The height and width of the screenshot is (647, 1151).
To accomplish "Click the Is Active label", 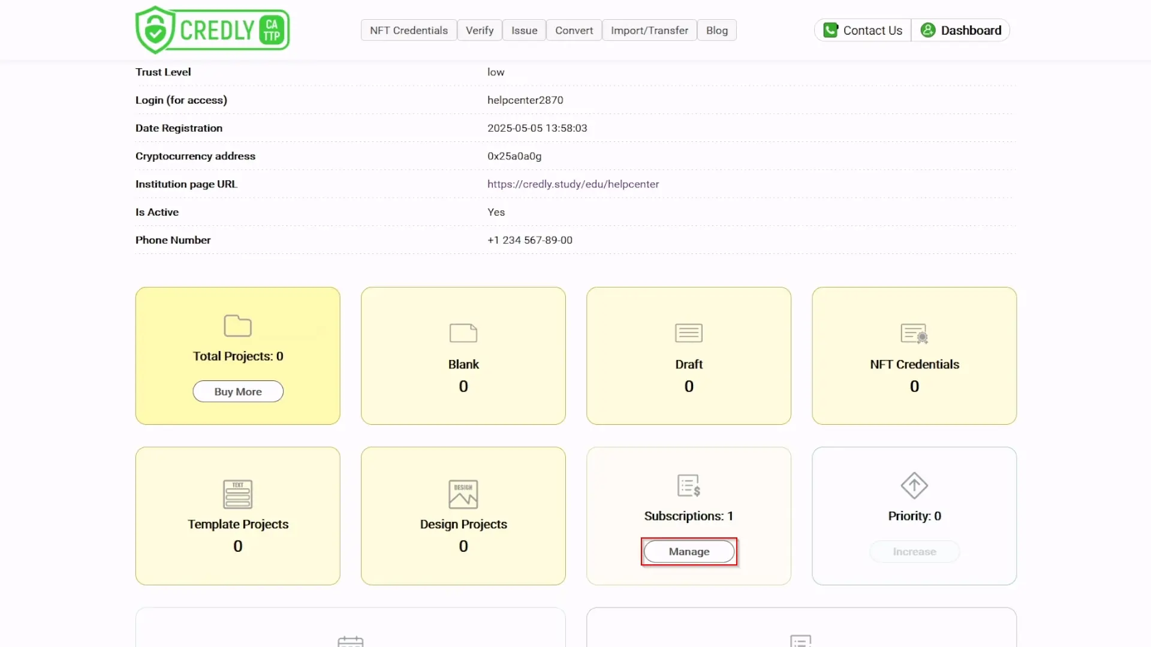I will pos(157,212).
